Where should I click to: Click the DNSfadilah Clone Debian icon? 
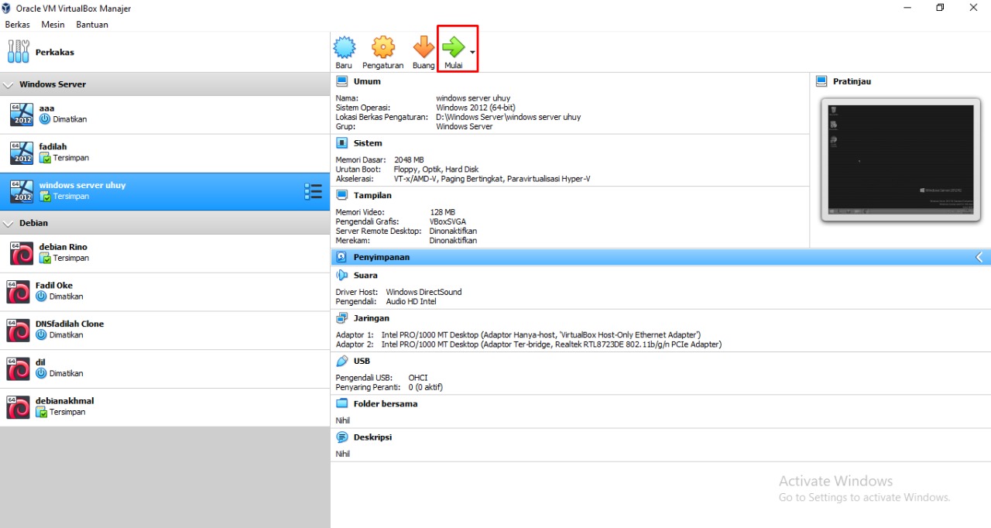click(x=18, y=331)
